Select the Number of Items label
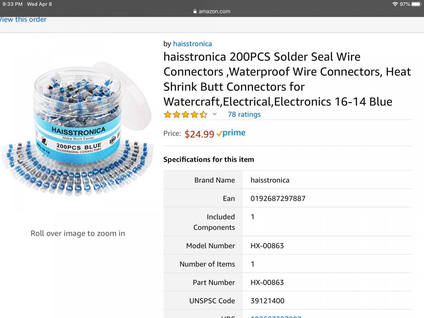The image size is (424, 318). (x=207, y=264)
